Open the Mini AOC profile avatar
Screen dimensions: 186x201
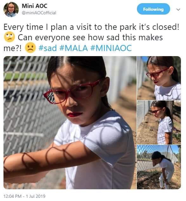pos(11,10)
